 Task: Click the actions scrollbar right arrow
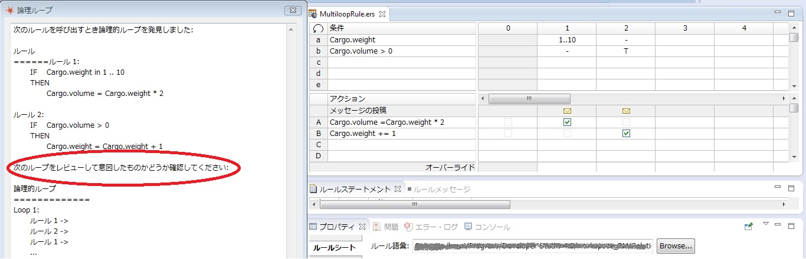tap(784, 98)
